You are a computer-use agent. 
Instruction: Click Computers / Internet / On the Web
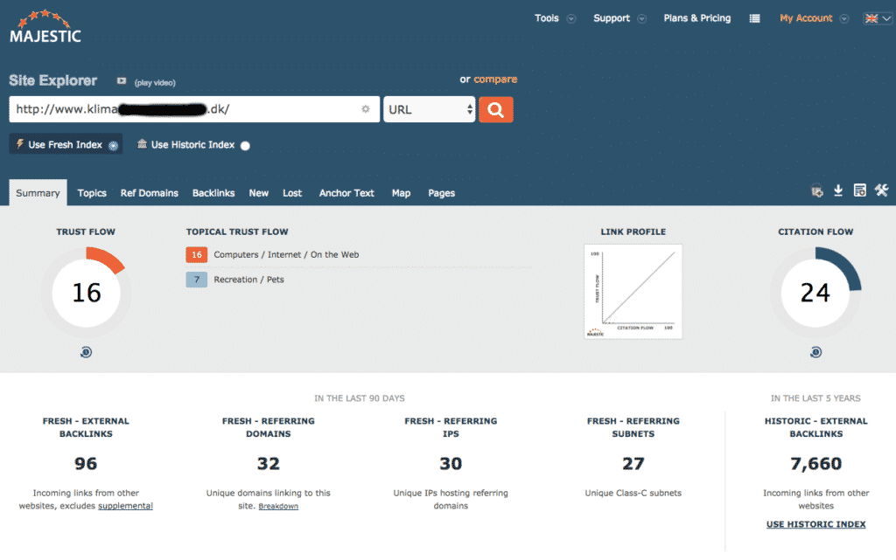click(286, 254)
